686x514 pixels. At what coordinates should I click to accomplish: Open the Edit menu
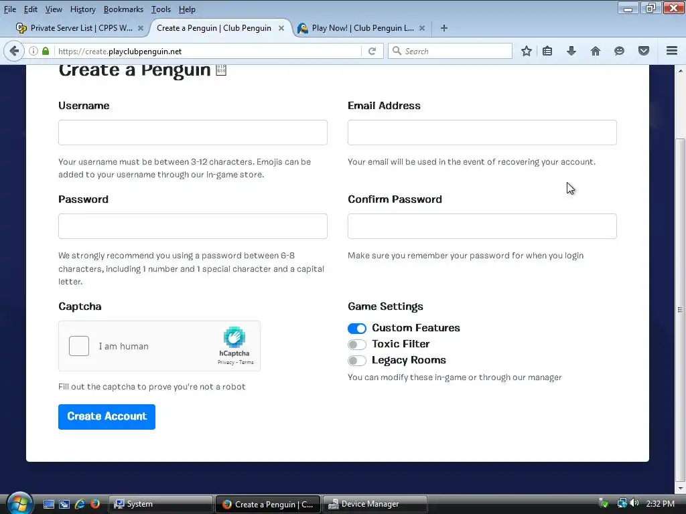30,9
